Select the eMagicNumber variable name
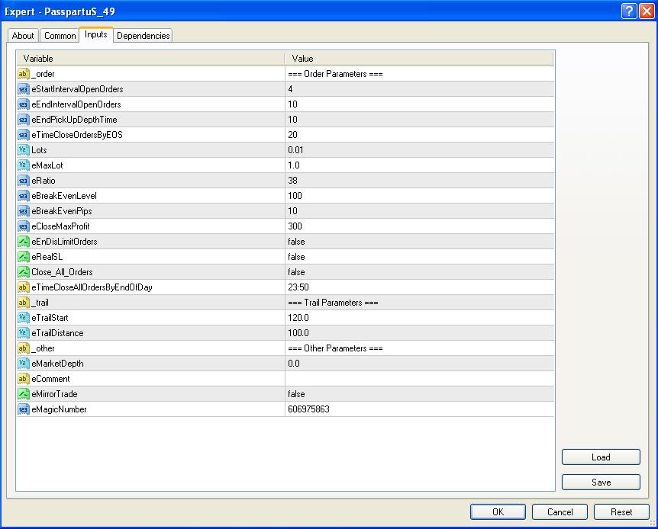 (x=60, y=409)
